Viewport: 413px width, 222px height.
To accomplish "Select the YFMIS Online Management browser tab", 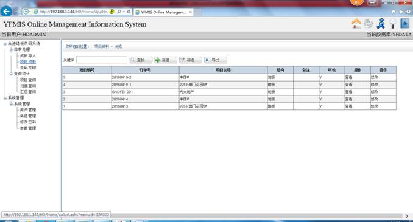I will [x=163, y=12].
